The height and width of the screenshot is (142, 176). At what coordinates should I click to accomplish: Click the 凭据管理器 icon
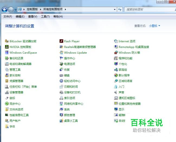tap(7, 81)
